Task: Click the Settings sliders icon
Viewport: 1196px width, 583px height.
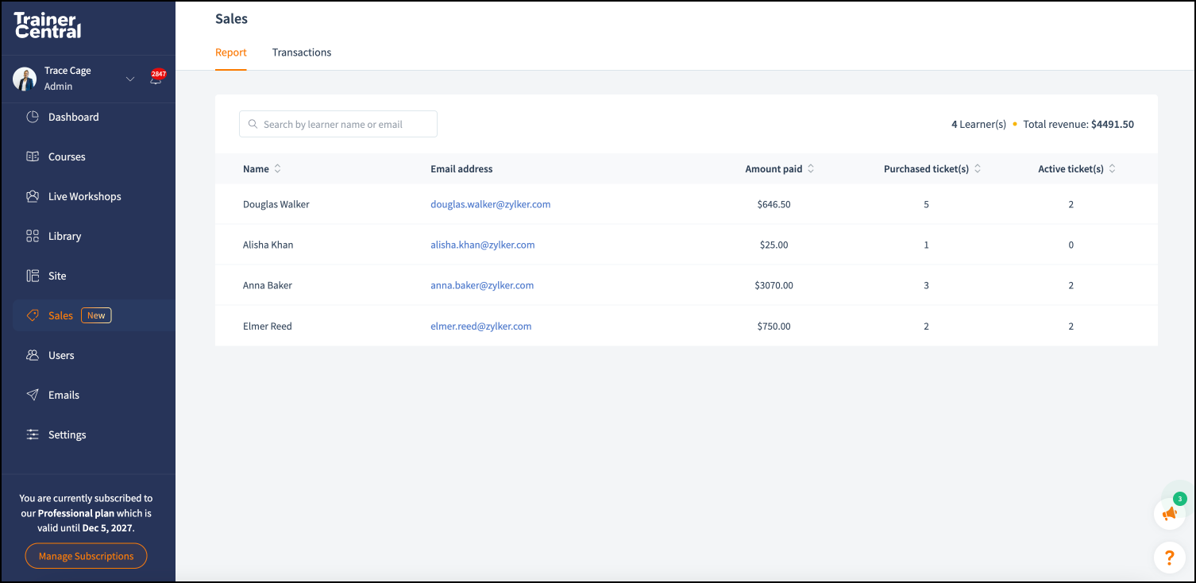Action: 33,434
